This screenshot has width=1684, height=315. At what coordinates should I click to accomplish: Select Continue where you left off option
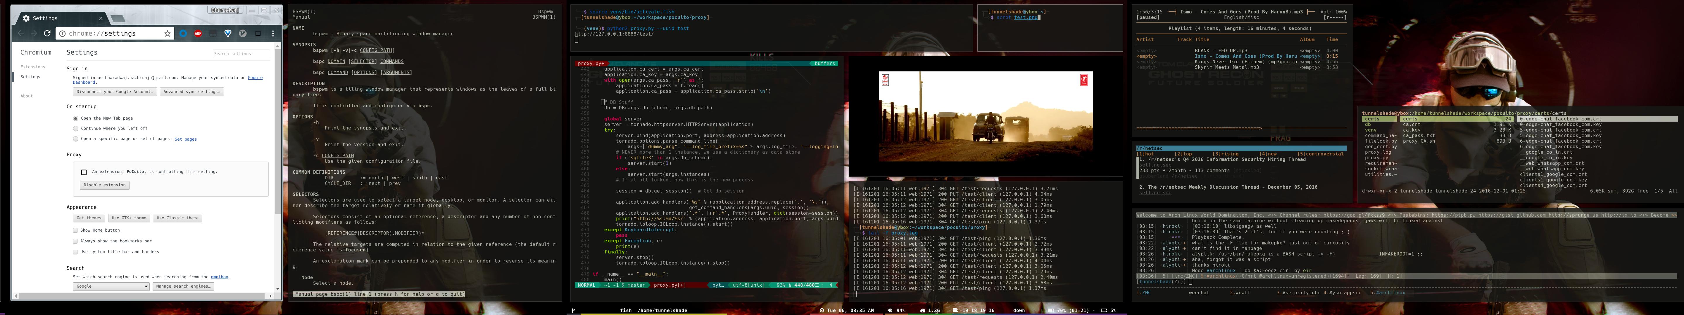[76, 128]
